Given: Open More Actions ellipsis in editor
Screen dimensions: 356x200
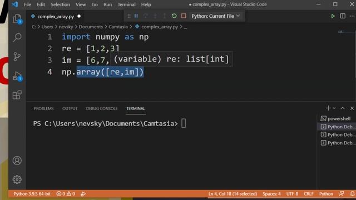Looking at the screenshot, I should (352, 16).
